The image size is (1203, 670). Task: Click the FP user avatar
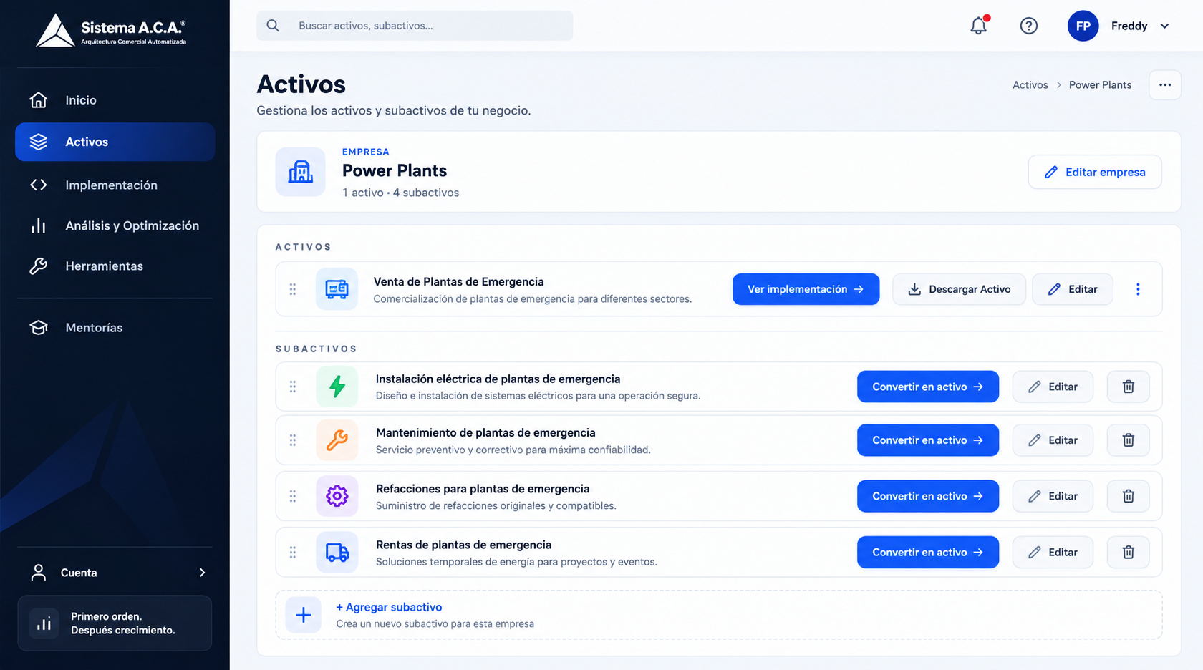coord(1083,26)
